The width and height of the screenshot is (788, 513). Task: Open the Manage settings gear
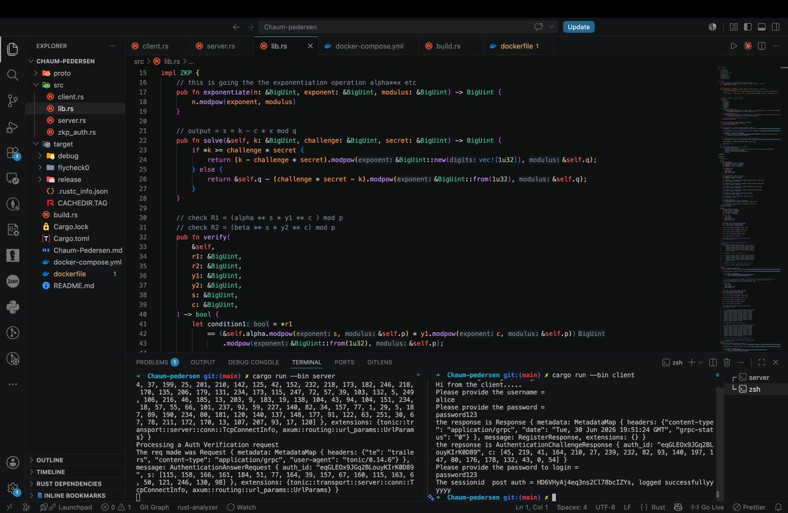click(12, 489)
